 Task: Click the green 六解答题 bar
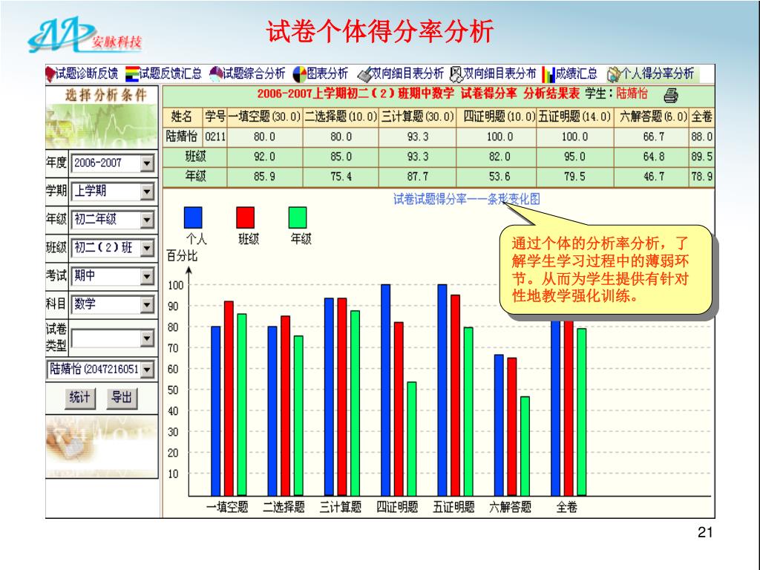[x=525, y=446]
